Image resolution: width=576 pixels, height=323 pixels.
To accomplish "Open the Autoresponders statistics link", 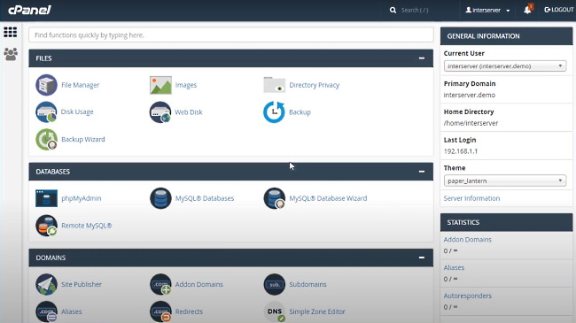I will [x=467, y=296].
